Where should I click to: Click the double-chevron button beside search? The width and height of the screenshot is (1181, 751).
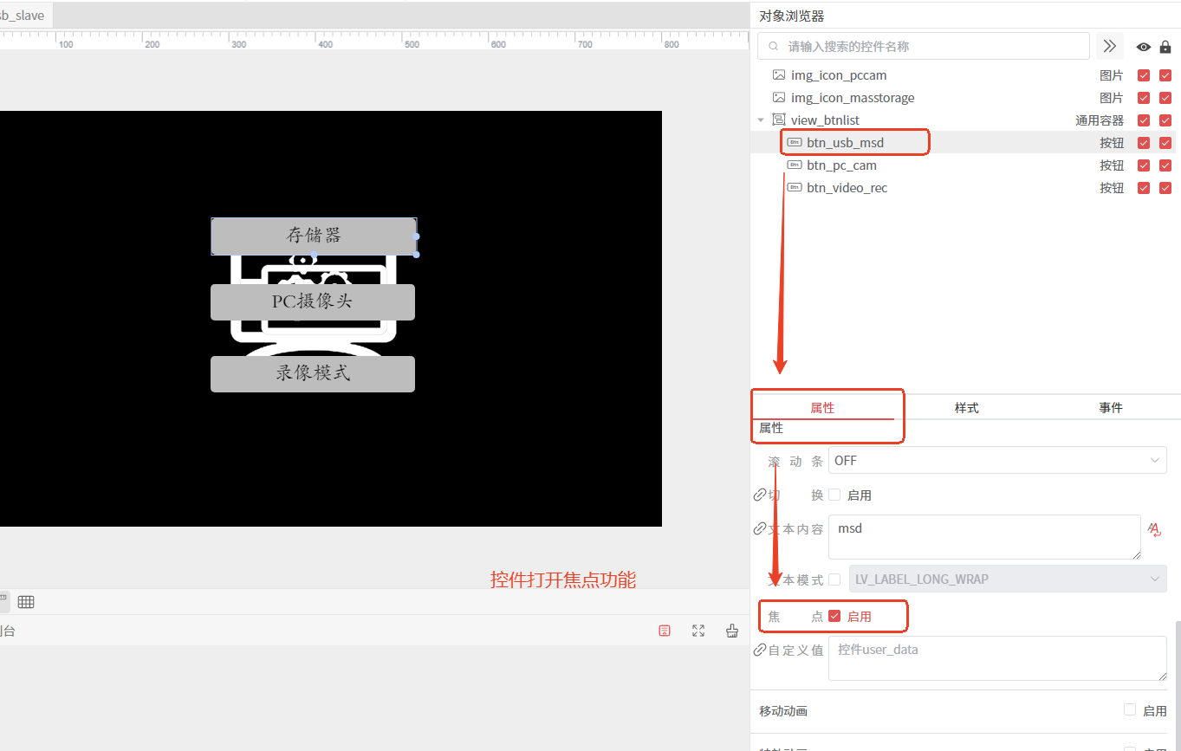pos(1110,46)
